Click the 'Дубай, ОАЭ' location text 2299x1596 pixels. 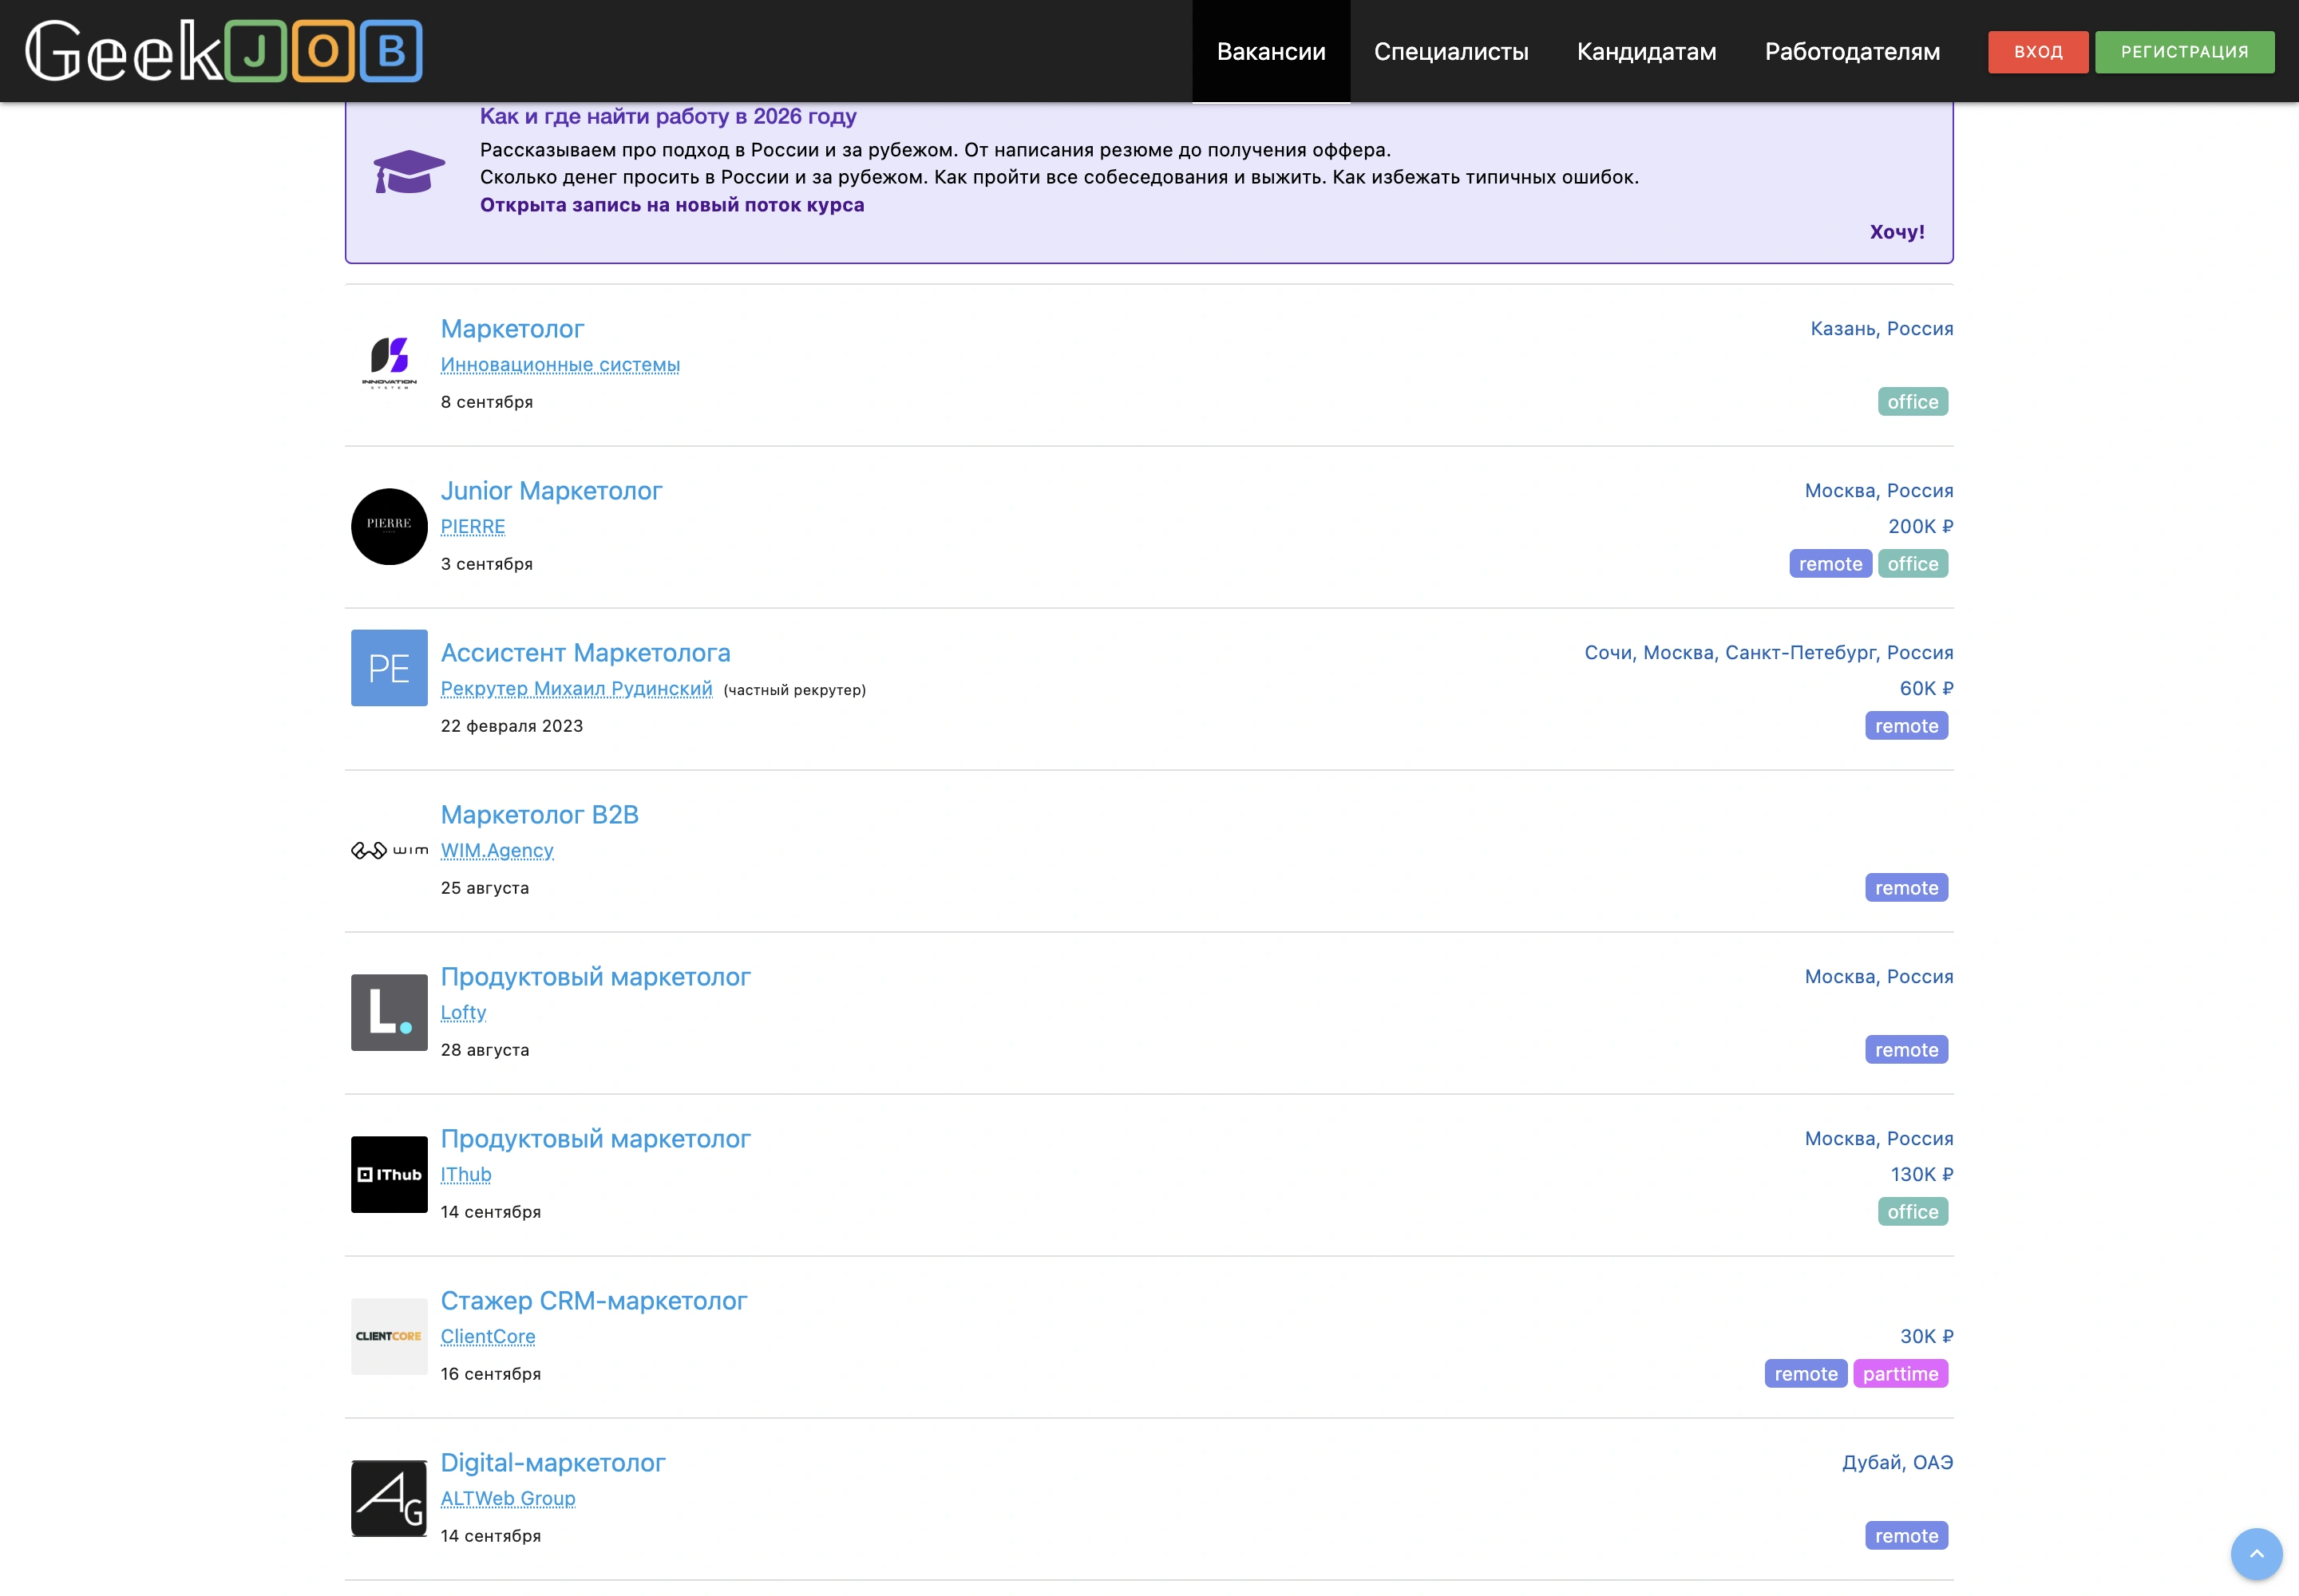[1897, 1463]
